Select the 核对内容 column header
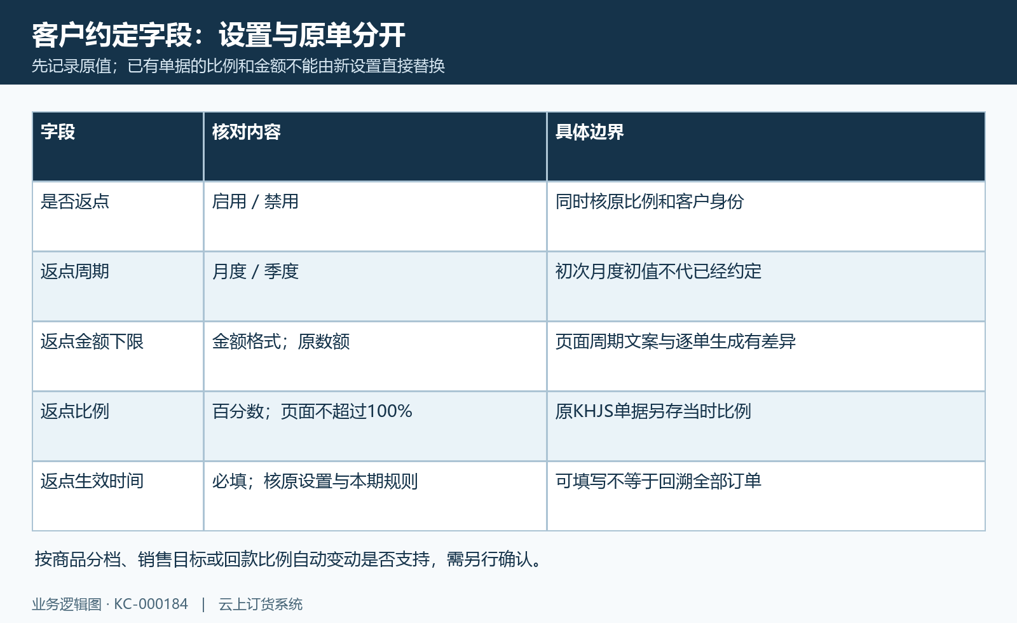This screenshot has width=1017, height=623. [375, 147]
